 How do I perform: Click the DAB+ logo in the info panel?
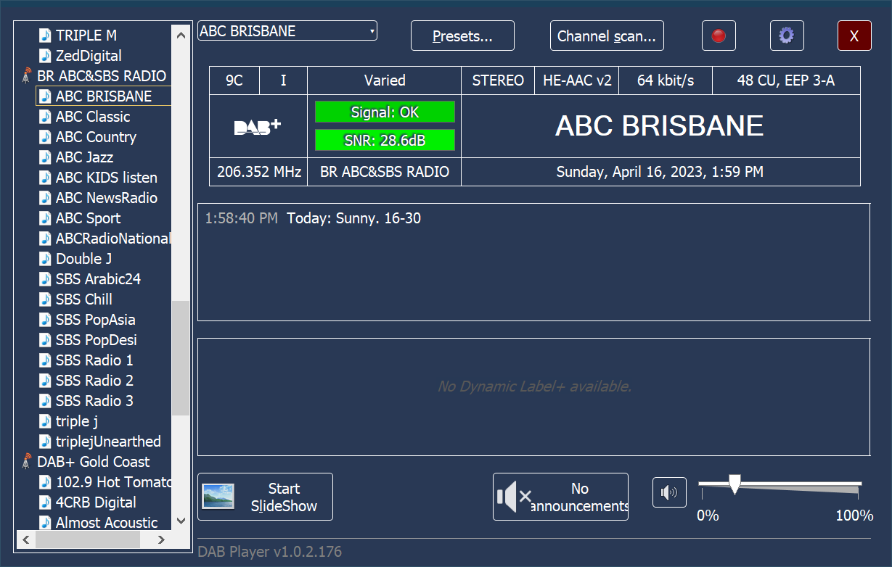tap(257, 127)
